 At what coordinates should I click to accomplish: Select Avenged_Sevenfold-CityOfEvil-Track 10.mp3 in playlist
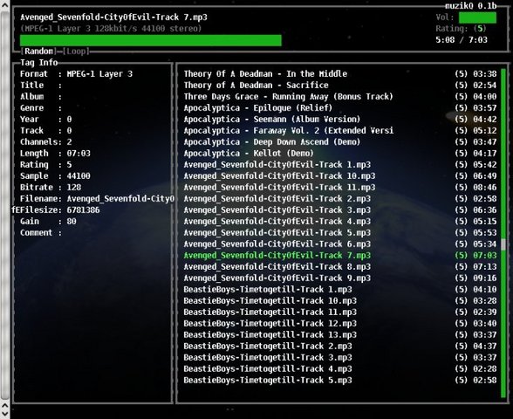click(x=340, y=176)
